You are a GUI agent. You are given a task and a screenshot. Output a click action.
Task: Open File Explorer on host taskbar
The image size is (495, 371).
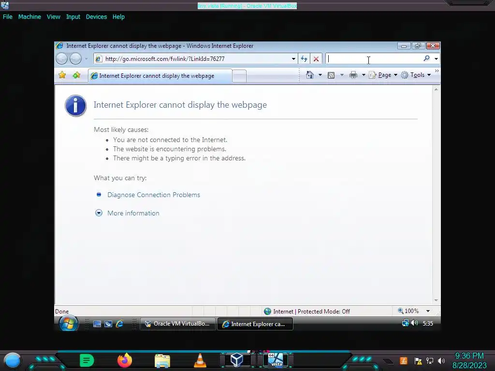tap(162, 360)
